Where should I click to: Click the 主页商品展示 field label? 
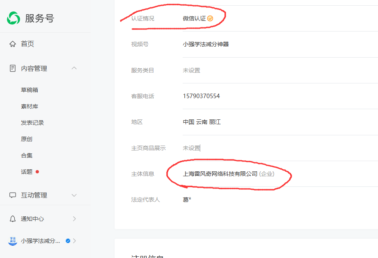(149, 148)
